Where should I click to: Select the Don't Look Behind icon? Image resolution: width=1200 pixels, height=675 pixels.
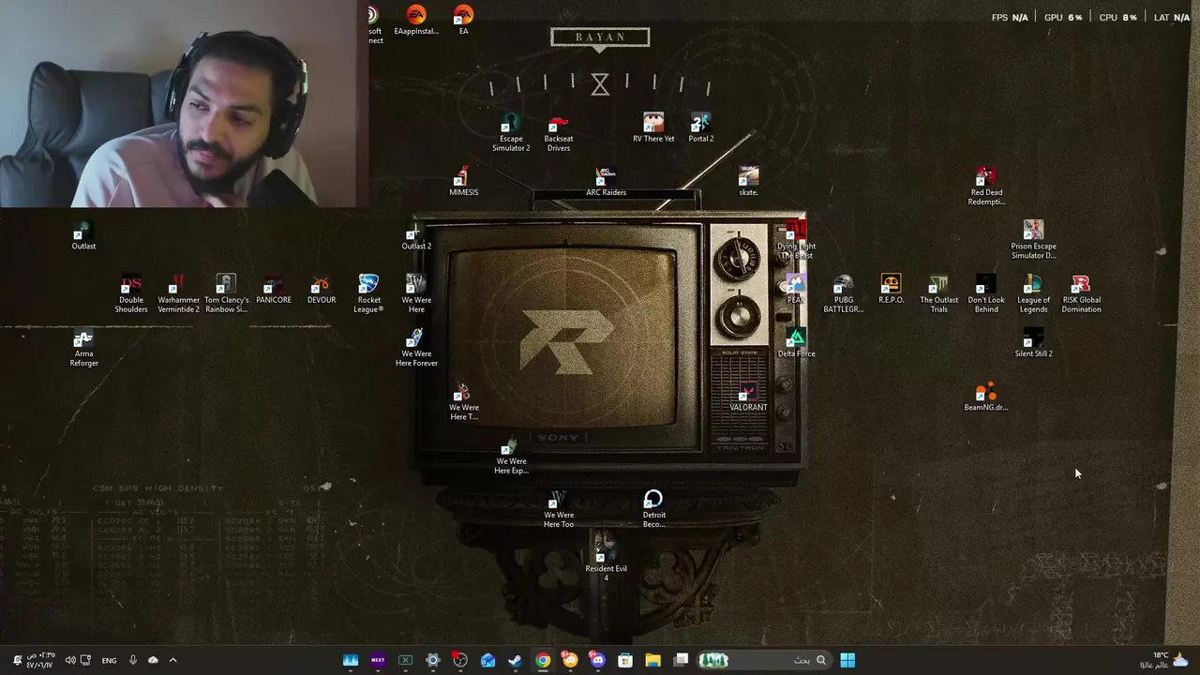(985, 294)
